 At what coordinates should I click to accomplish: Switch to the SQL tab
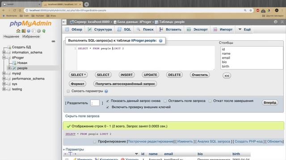(124, 29)
